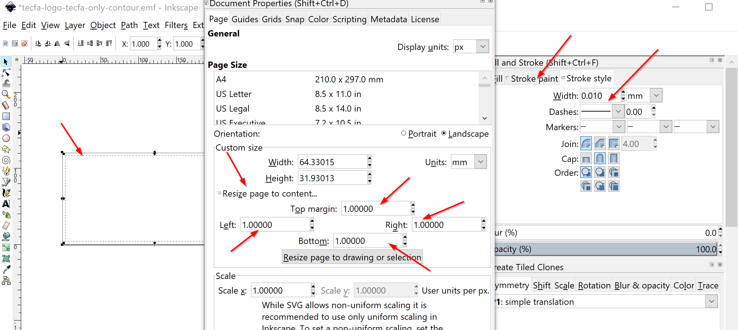Switch to the Grids tab
738x330 pixels.
pos(271,19)
